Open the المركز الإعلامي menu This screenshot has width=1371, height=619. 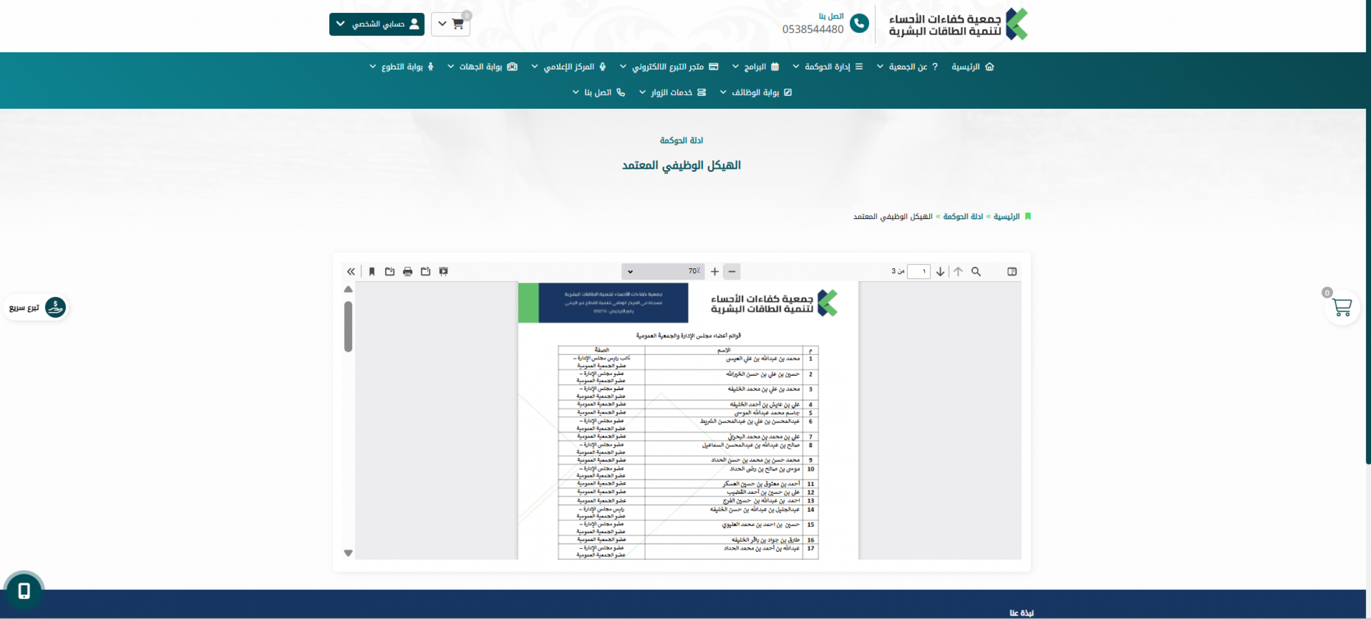(569, 67)
